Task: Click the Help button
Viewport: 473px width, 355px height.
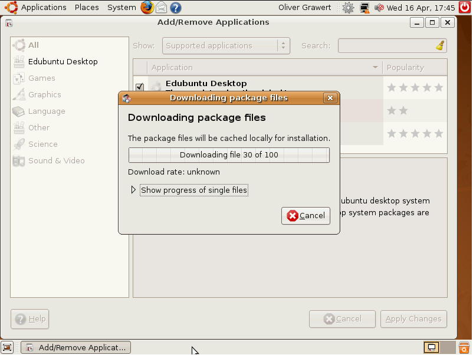Action: [x=30, y=319]
